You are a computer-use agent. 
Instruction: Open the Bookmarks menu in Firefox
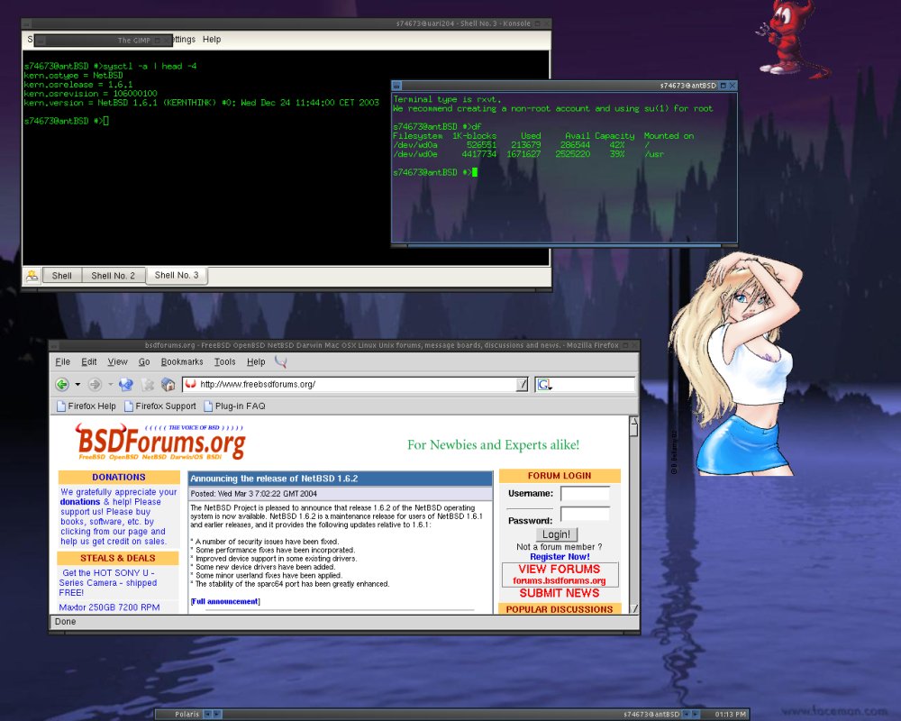pyautogui.click(x=182, y=361)
